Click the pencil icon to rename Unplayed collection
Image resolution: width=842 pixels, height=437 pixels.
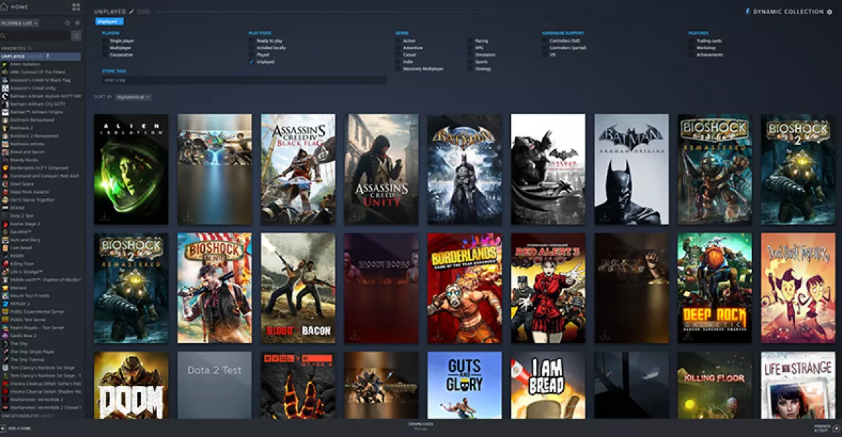pyautogui.click(x=131, y=11)
